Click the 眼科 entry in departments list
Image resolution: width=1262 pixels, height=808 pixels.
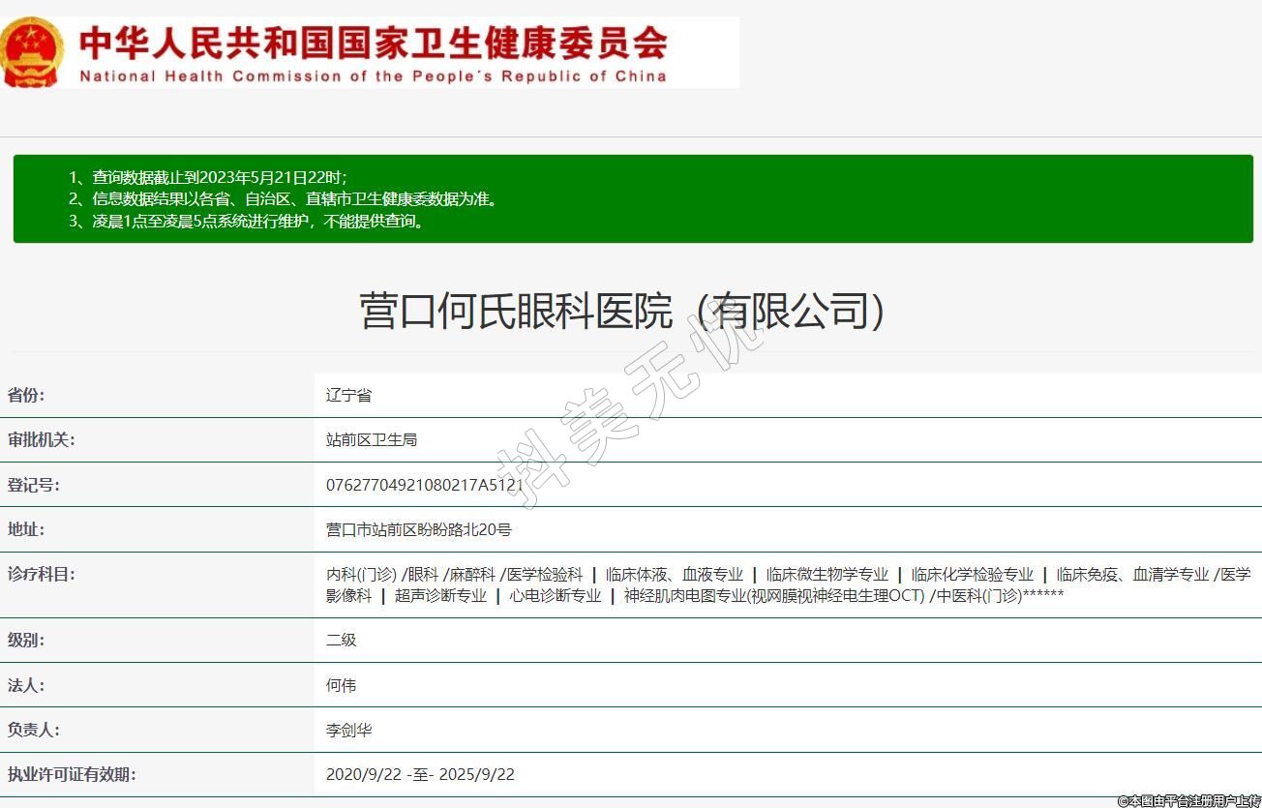425,574
